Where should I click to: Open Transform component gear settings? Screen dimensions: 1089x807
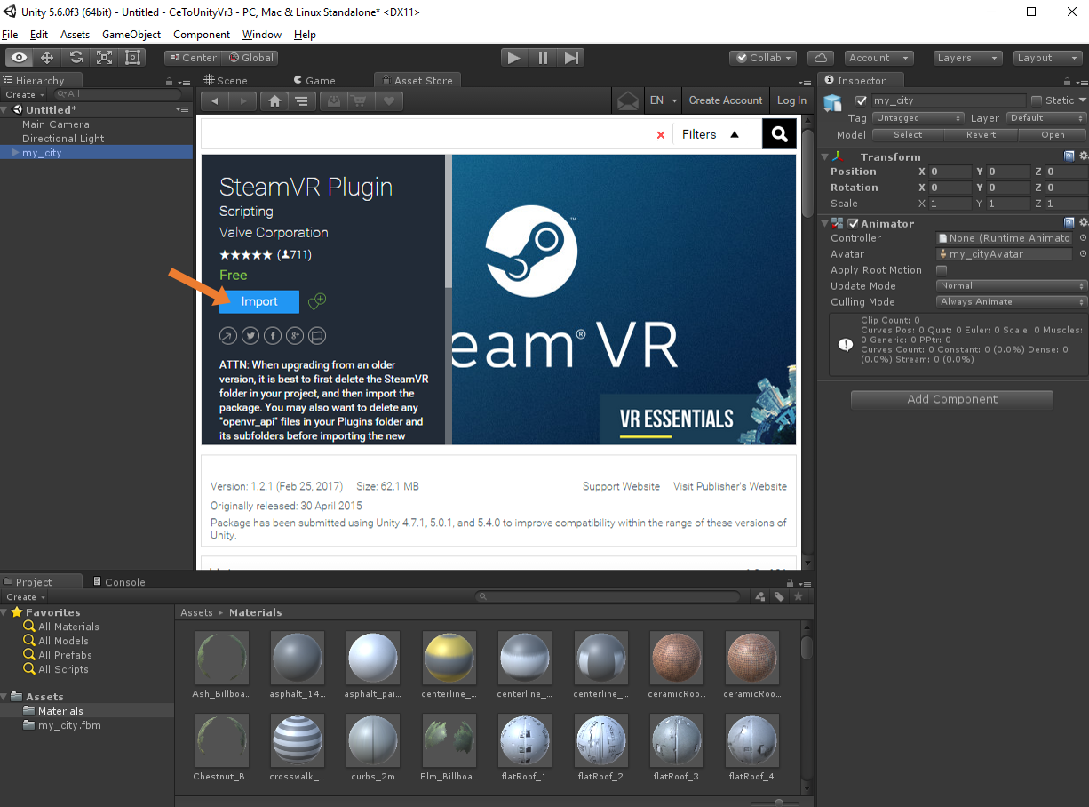(x=1083, y=156)
